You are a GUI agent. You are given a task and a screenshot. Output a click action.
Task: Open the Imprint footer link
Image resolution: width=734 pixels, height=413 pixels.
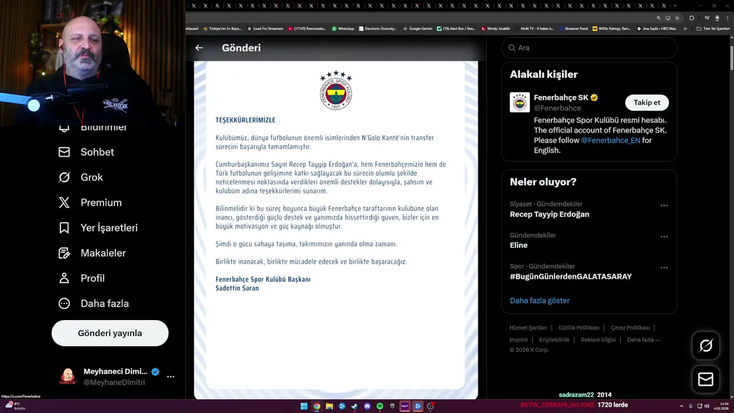pos(518,340)
